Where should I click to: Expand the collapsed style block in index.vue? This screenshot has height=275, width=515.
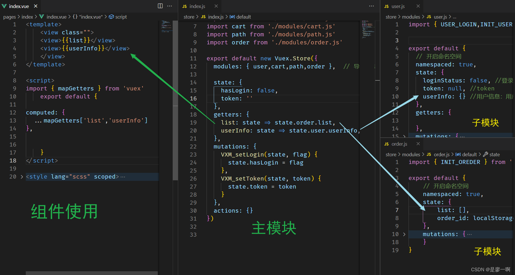coord(21,177)
